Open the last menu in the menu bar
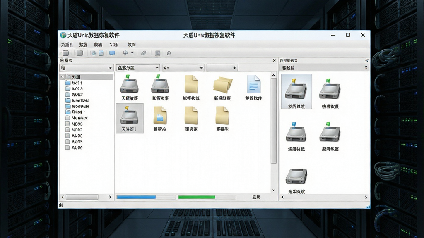 tap(132, 45)
